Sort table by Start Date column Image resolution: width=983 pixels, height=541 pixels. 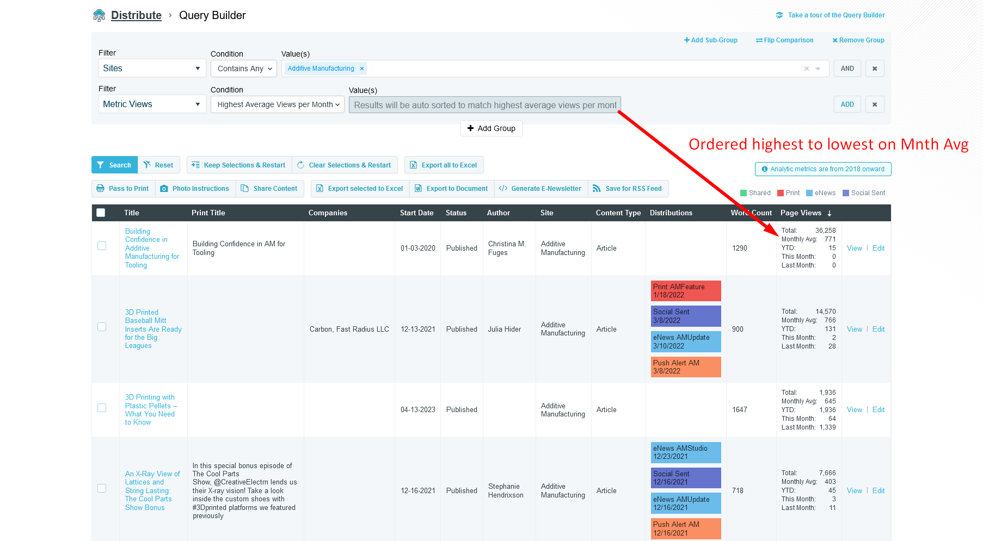tap(416, 213)
